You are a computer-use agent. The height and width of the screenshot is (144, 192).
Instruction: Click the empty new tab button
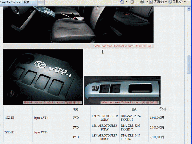(x=41, y=3)
